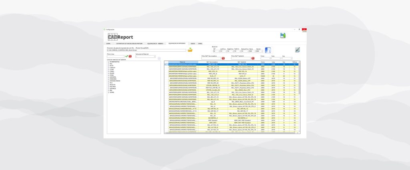This screenshot has width=410, height=170.
Task: Switch to the GERAL tab
Action: pyautogui.click(x=108, y=43)
